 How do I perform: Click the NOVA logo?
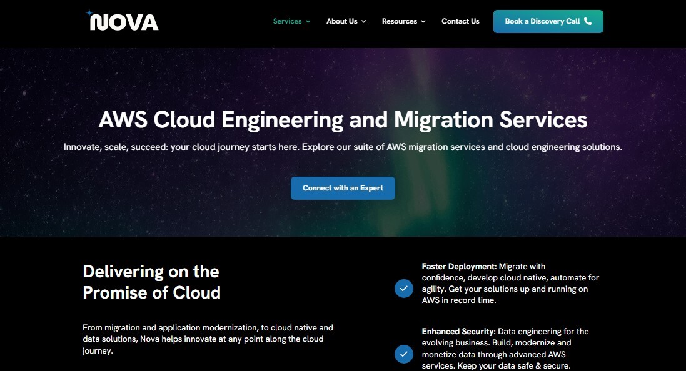click(x=122, y=21)
